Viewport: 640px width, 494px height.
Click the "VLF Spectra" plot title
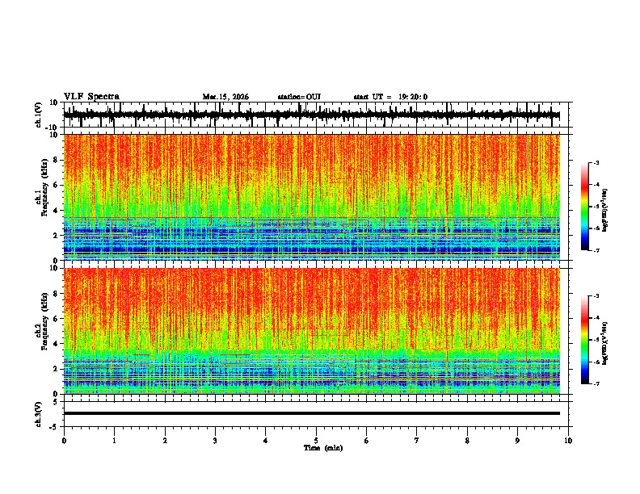[x=91, y=96]
